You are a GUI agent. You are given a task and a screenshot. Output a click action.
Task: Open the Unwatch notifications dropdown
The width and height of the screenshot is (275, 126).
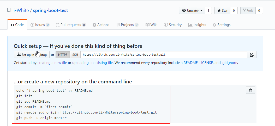192,11
